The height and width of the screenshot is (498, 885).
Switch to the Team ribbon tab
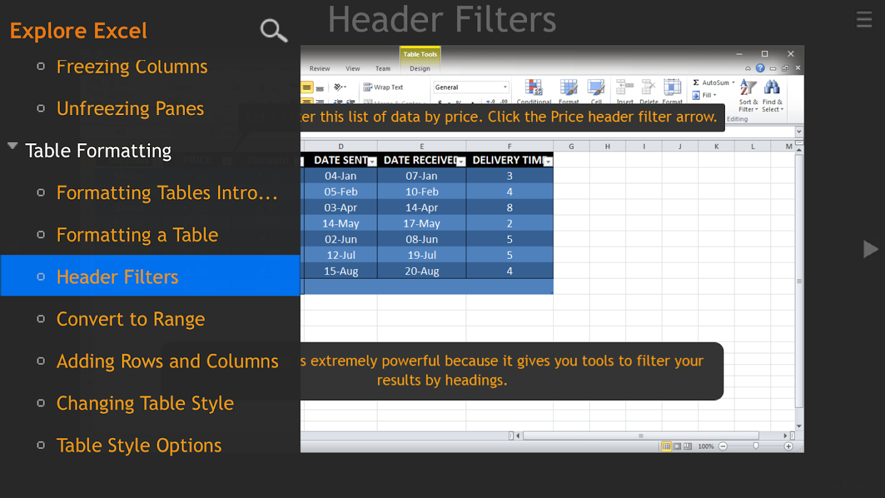pos(383,68)
